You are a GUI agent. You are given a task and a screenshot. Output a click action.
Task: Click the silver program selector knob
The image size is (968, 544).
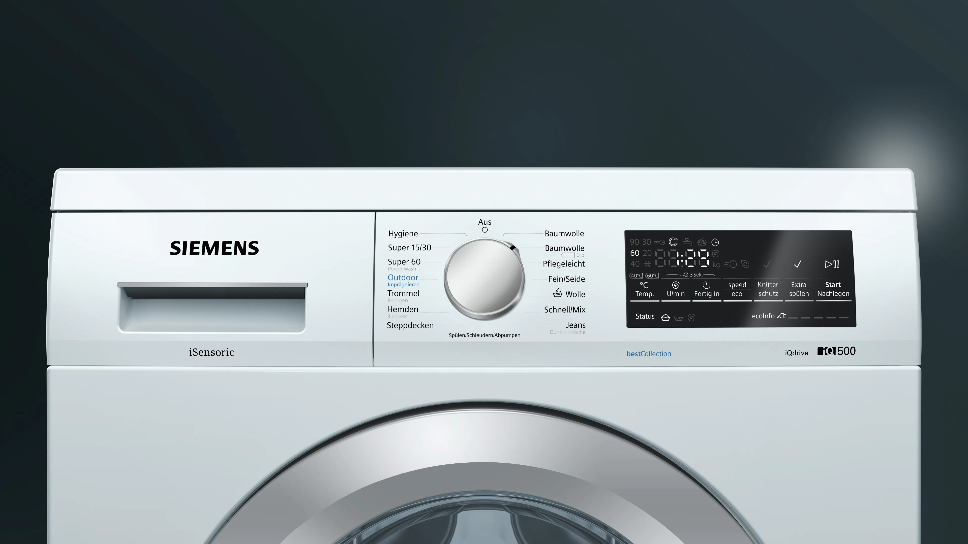(x=484, y=278)
